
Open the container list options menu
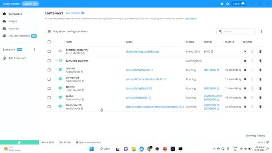tap(262, 31)
